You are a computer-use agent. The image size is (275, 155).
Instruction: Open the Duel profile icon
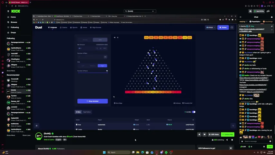[x=232, y=27]
